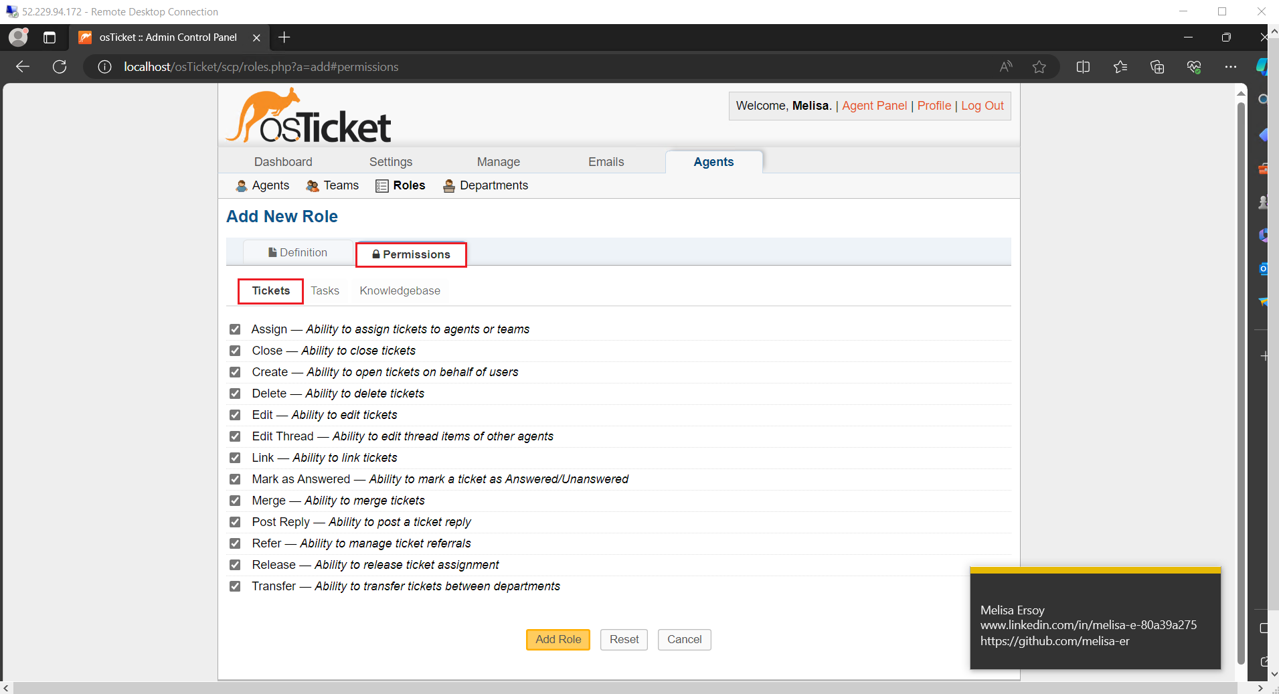Follow the Log Out link

[982, 106]
